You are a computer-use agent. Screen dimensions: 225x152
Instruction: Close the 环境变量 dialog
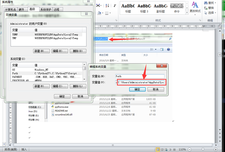(x=86, y=14)
